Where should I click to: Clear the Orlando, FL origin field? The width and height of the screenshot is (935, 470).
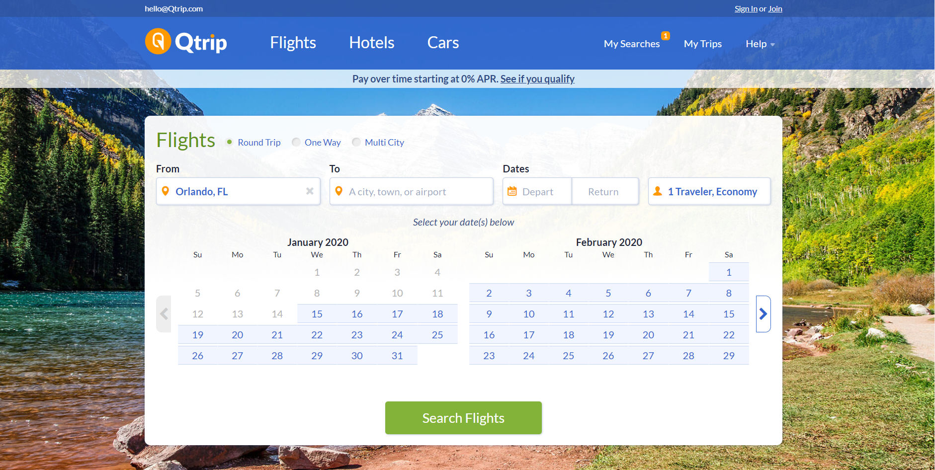310,191
